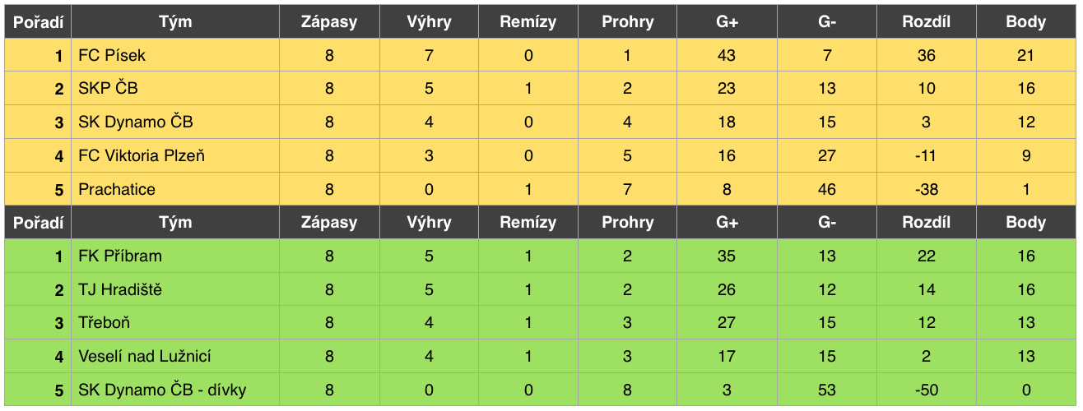Select the Třeboň team cell
This screenshot has width=1083, height=411.
pyautogui.click(x=174, y=323)
